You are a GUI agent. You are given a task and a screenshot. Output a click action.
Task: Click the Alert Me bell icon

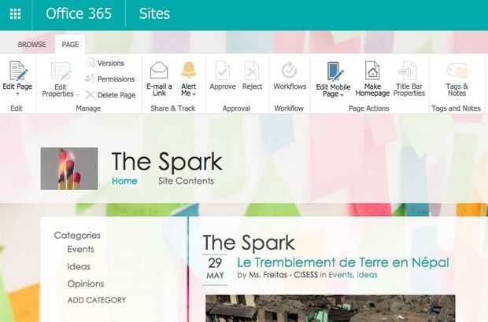[189, 70]
